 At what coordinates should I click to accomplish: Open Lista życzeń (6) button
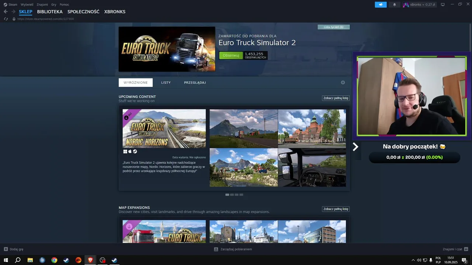334,27
